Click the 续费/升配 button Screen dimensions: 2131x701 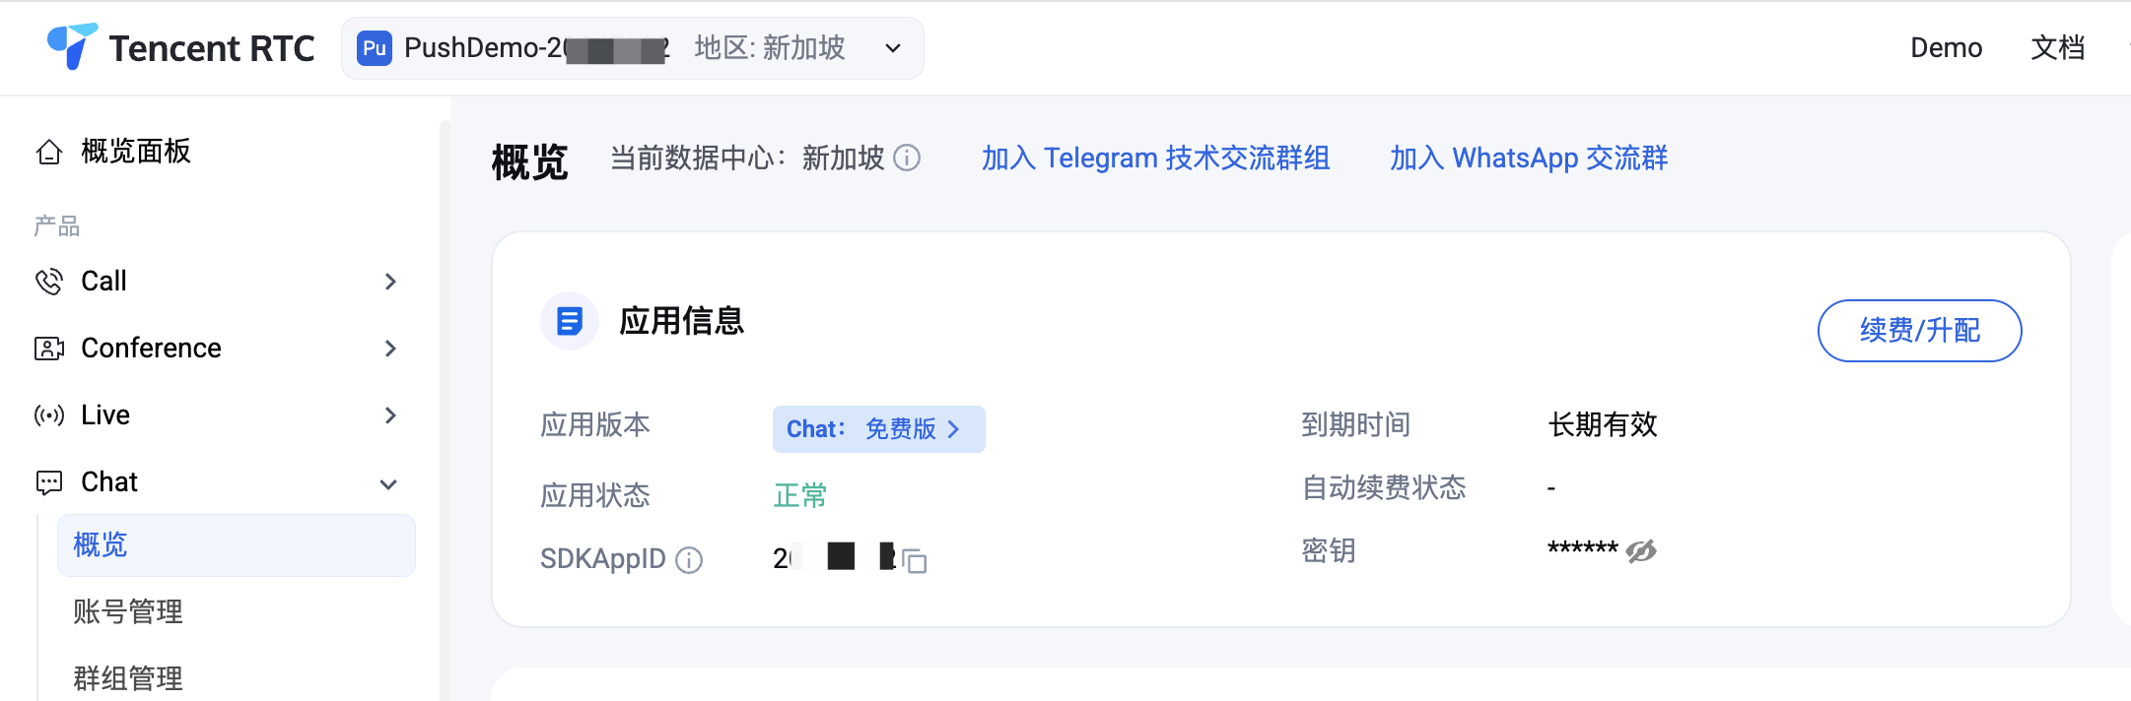[x=1919, y=331]
